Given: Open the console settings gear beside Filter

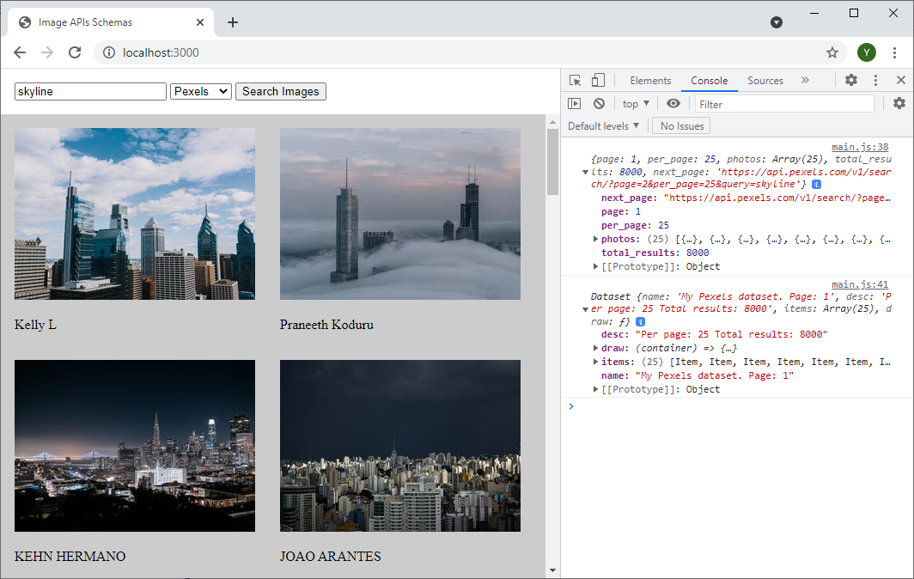Looking at the screenshot, I should 899,103.
